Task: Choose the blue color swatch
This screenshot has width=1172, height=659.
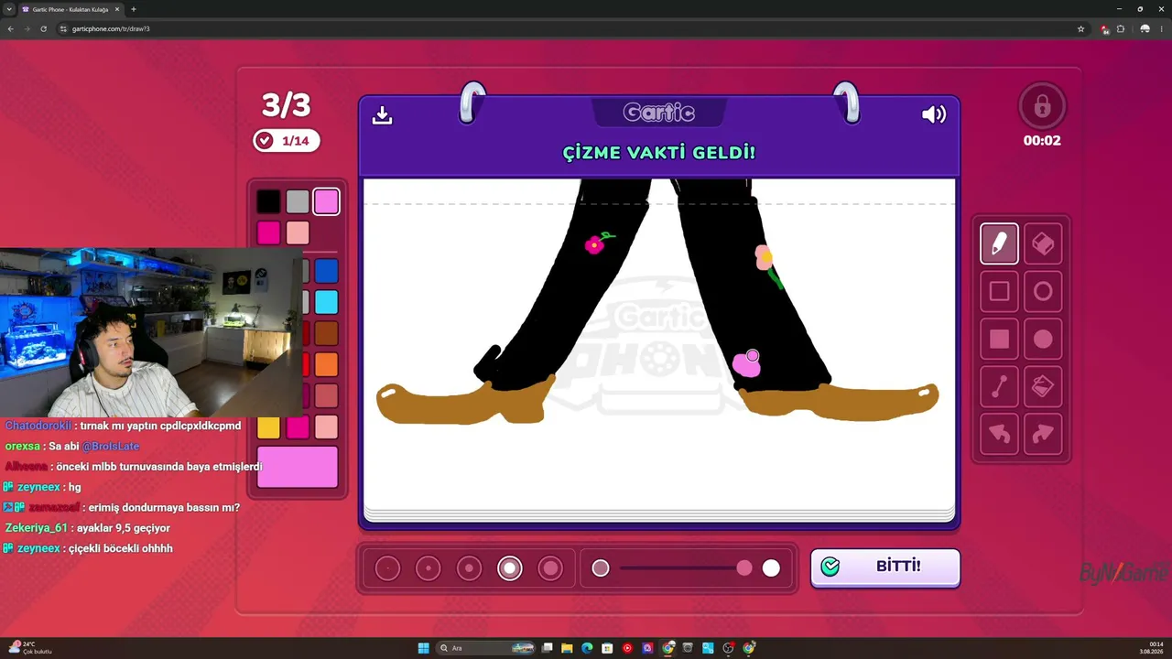Action: pos(327,271)
